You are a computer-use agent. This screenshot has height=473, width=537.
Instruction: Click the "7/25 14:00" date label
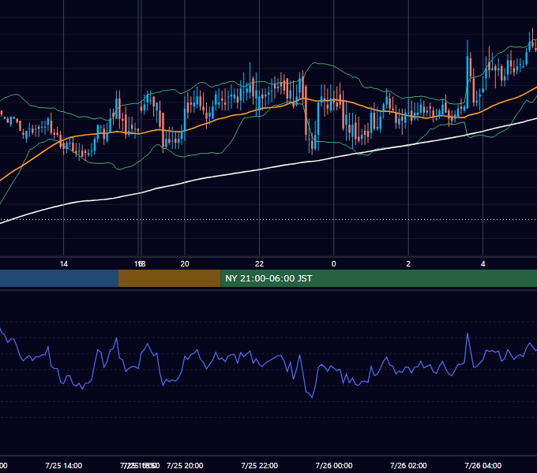point(64,465)
